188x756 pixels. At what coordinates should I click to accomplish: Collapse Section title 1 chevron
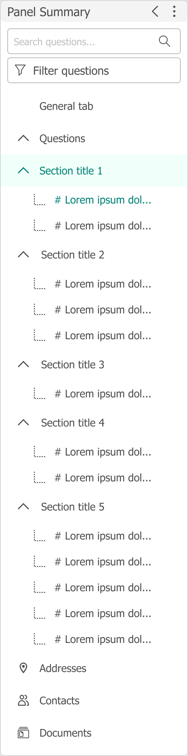pyautogui.click(x=23, y=170)
